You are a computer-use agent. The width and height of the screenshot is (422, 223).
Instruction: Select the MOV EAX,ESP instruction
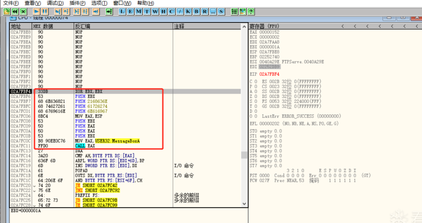tap(89, 116)
